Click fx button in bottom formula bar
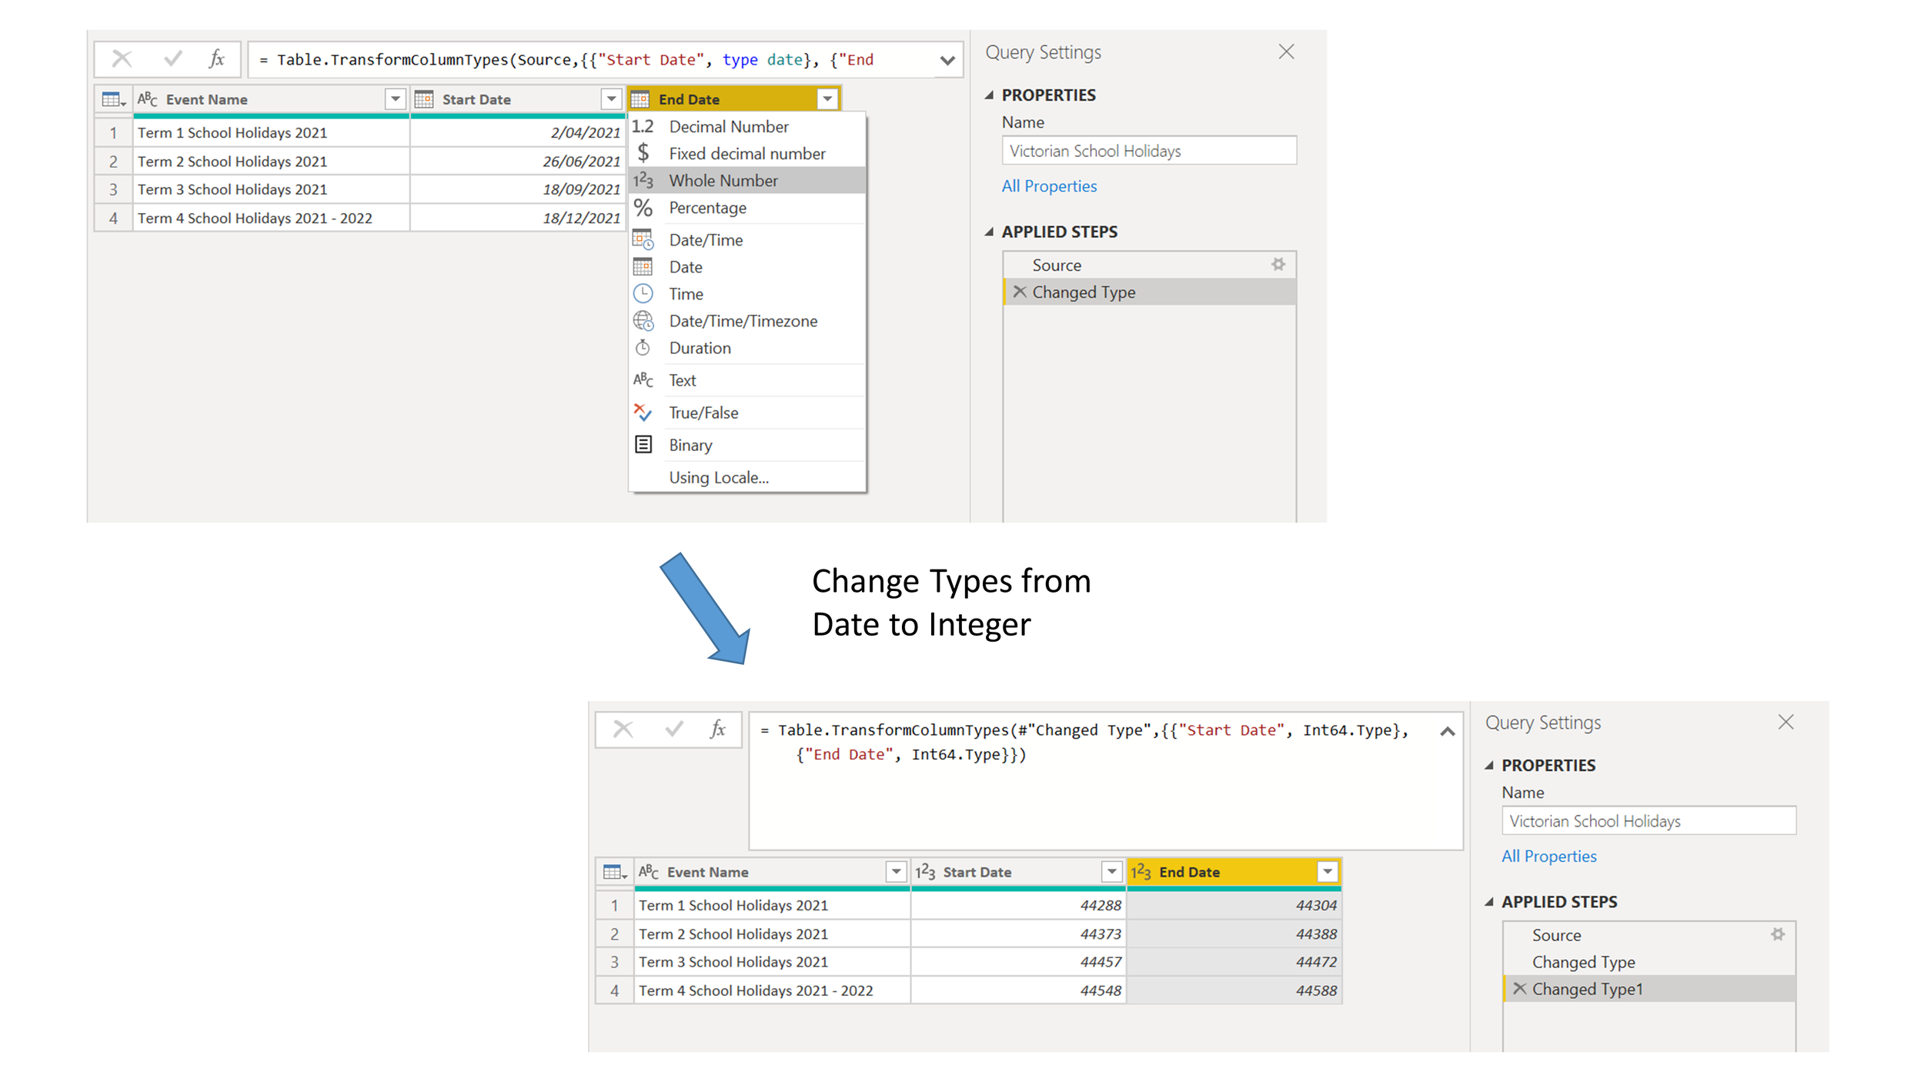This screenshot has width=1924, height=1082. coord(717,729)
